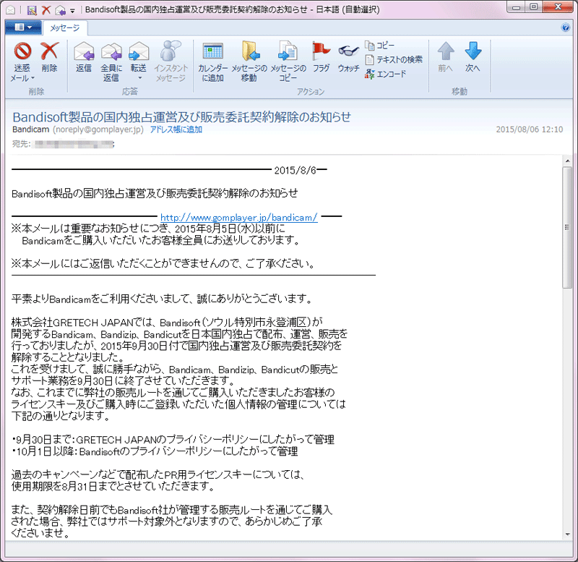The image size is (578, 562).
Task: Watch the conversation with ウォッチ
Action: coord(348,57)
